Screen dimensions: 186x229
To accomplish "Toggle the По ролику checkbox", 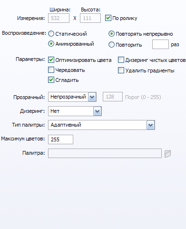I will pyautogui.click(x=108, y=18).
